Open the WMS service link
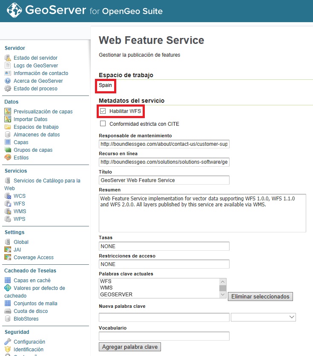 (x=20, y=211)
